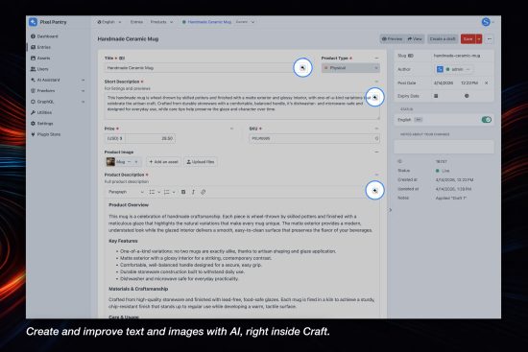Click Create a draft button
Screen dimensions: 528x352
pyautogui.click(x=443, y=39)
